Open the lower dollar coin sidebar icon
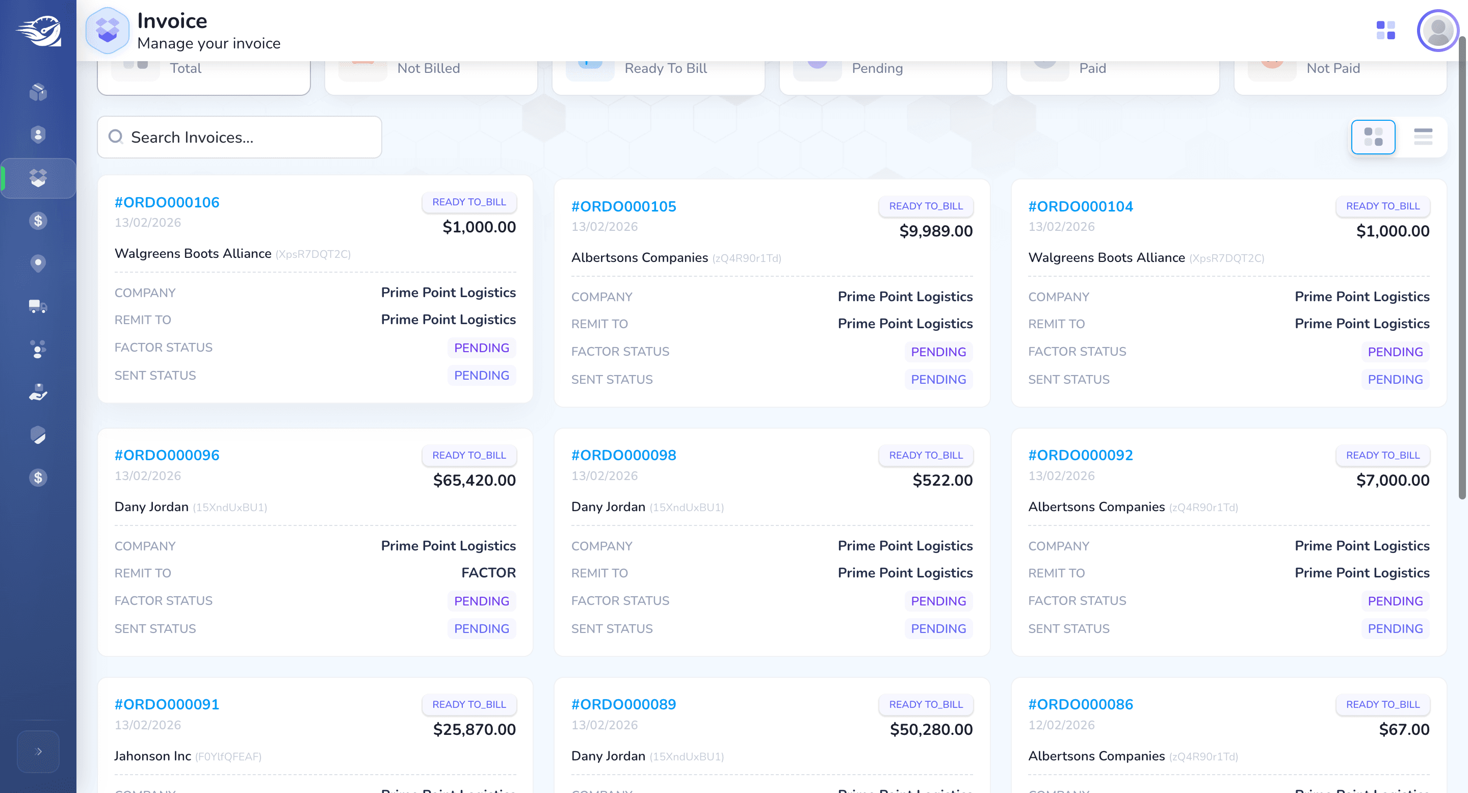The width and height of the screenshot is (1468, 793). point(38,478)
